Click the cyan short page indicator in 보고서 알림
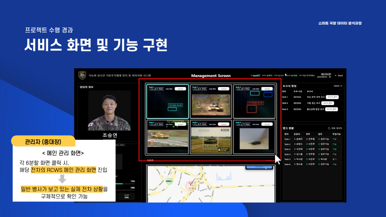The image size is (386, 217). [341, 86]
